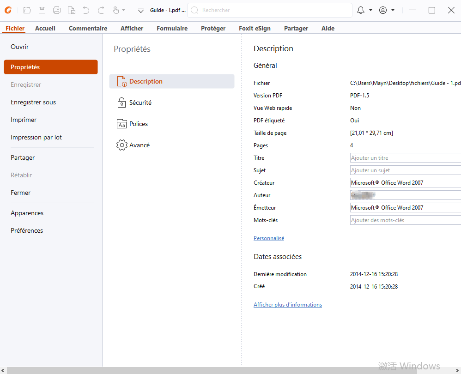The width and height of the screenshot is (461, 374).
Task: Click the magnifier search icon
Action: click(x=194, y=10)
